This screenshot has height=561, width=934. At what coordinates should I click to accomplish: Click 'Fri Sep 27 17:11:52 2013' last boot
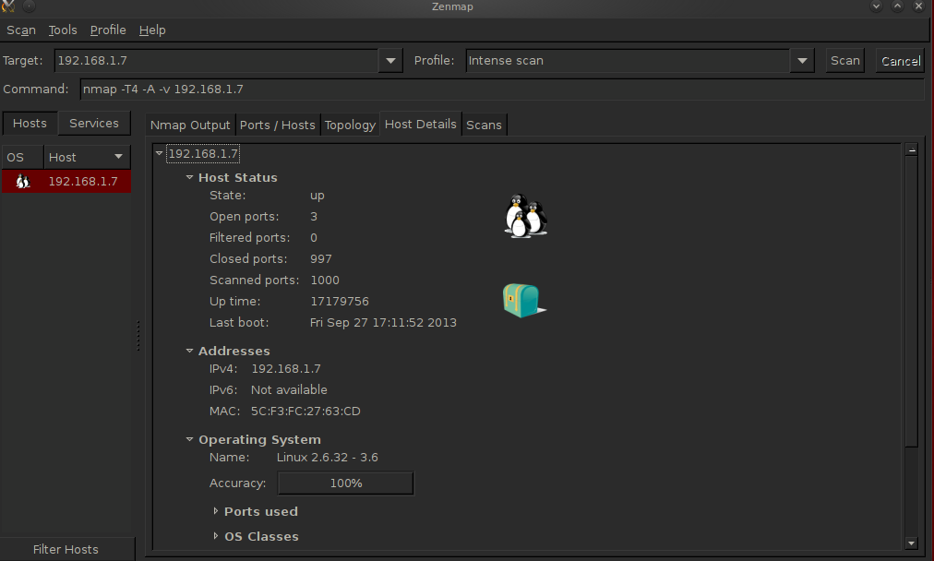(383, 323)
